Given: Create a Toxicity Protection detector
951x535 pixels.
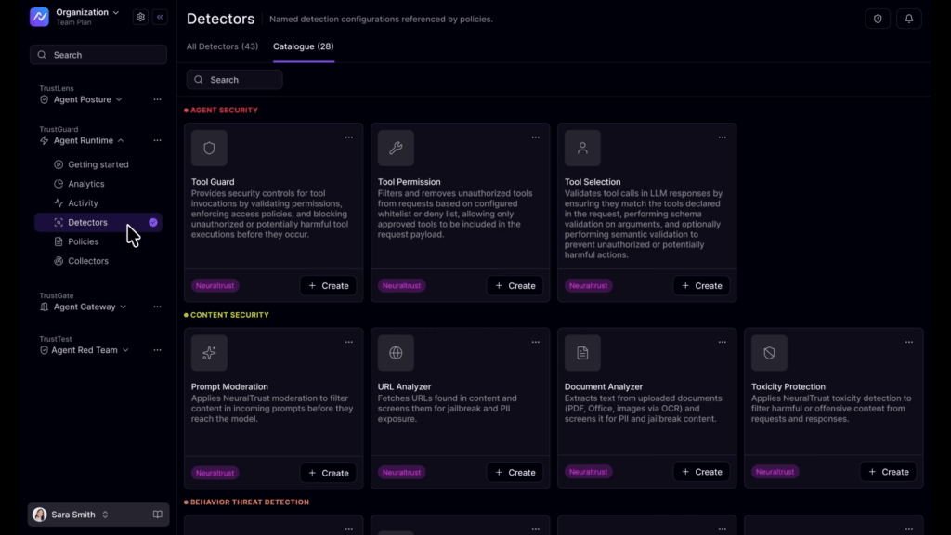Looking at the screenshot, I should click(889, 471).
